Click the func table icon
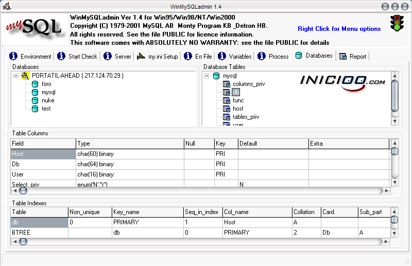 click(x=227, y=100)
